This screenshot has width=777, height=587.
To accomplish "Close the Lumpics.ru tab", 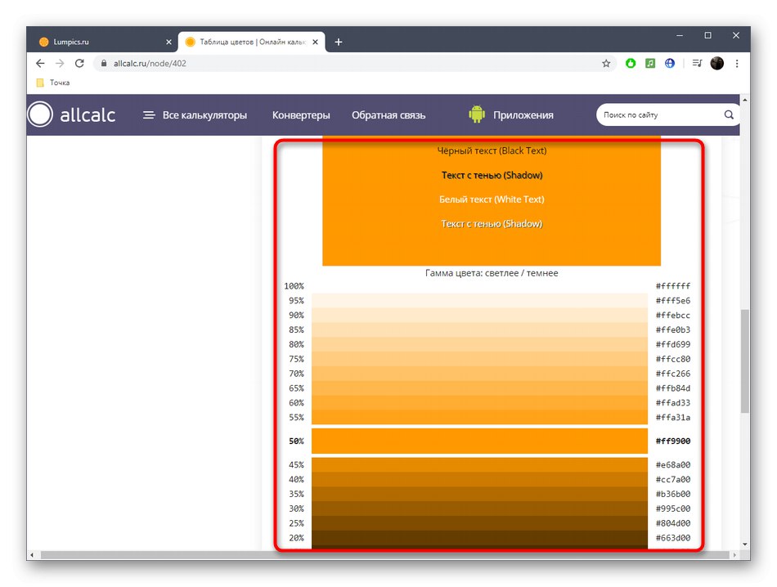I will pos(168,43).
